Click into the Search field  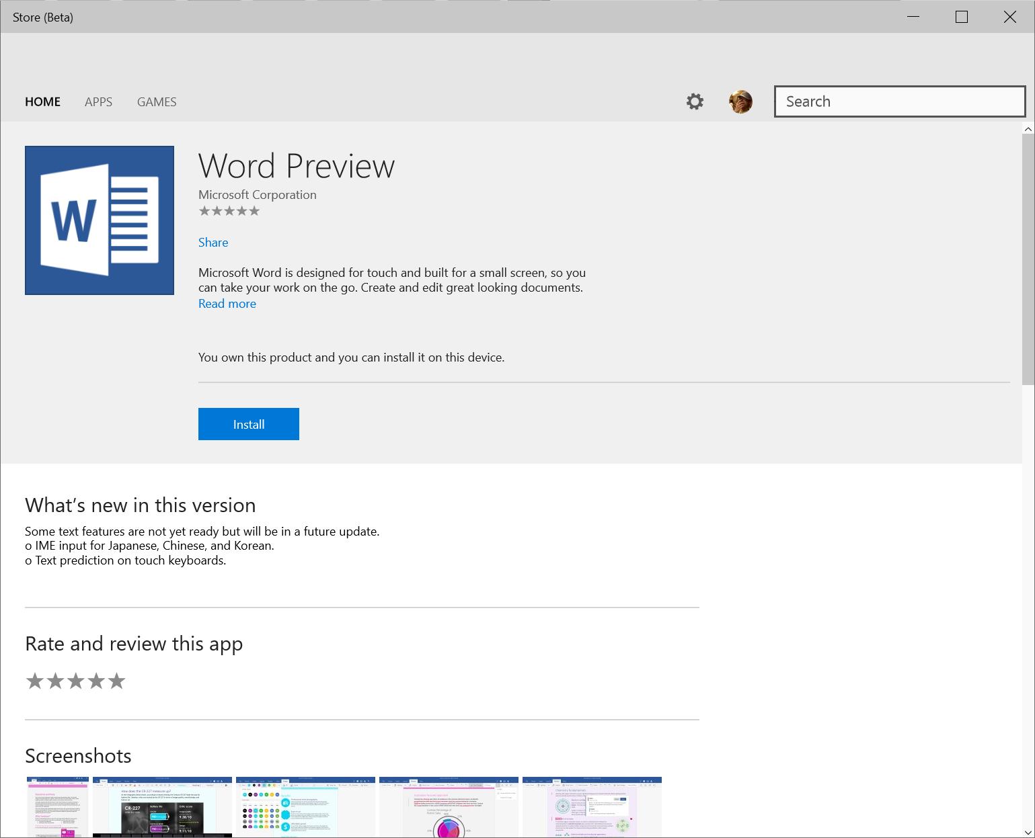tap(900, 101)
